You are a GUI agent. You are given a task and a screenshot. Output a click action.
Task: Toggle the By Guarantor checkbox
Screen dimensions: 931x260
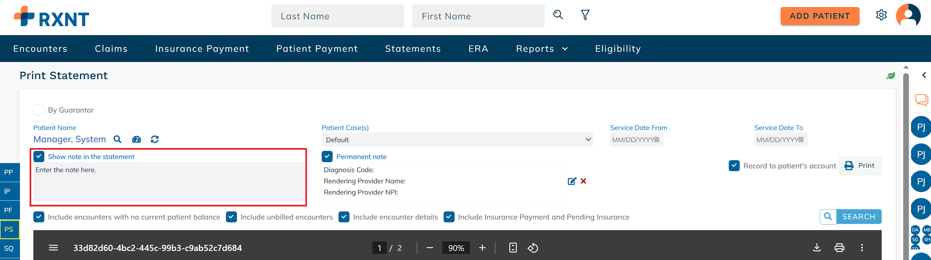click(39, 110)
